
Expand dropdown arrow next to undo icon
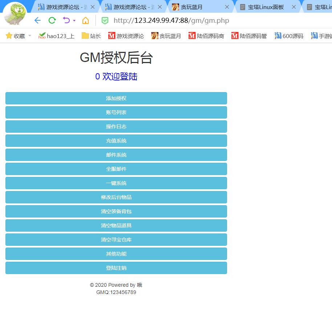point(74,21)
